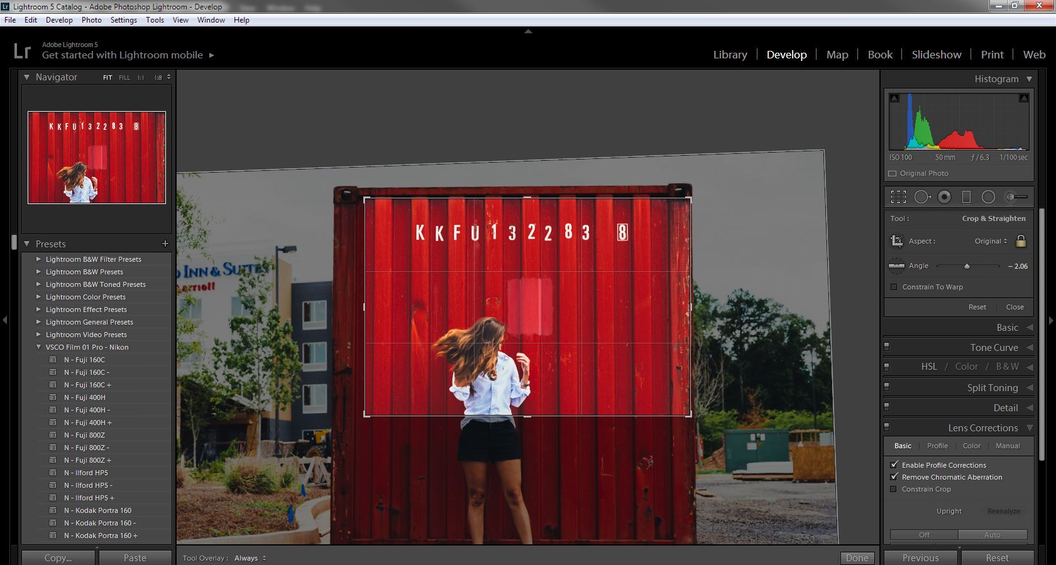Viewport: 1056px width, 565px height.
Task: Select the Spot Removal tool
Action: pos(922,197)
